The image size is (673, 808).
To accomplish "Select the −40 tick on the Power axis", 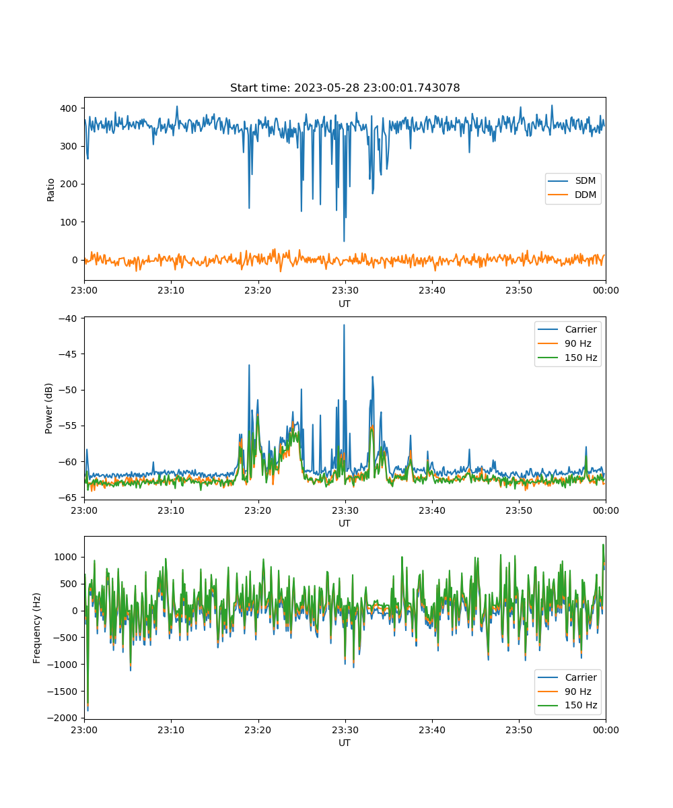I will [x=68, y=318].
